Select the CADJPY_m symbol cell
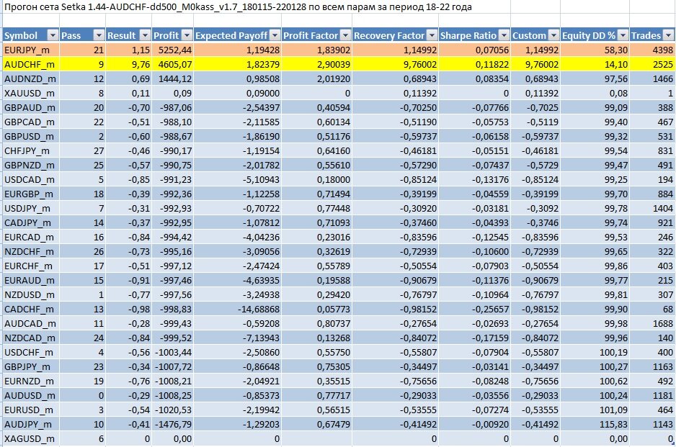This screenshot has width=676, height=447. 31,222
